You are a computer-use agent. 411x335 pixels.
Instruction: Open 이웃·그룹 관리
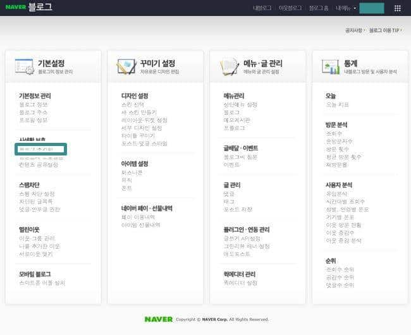pyautogui.click(x=37, y=238)
